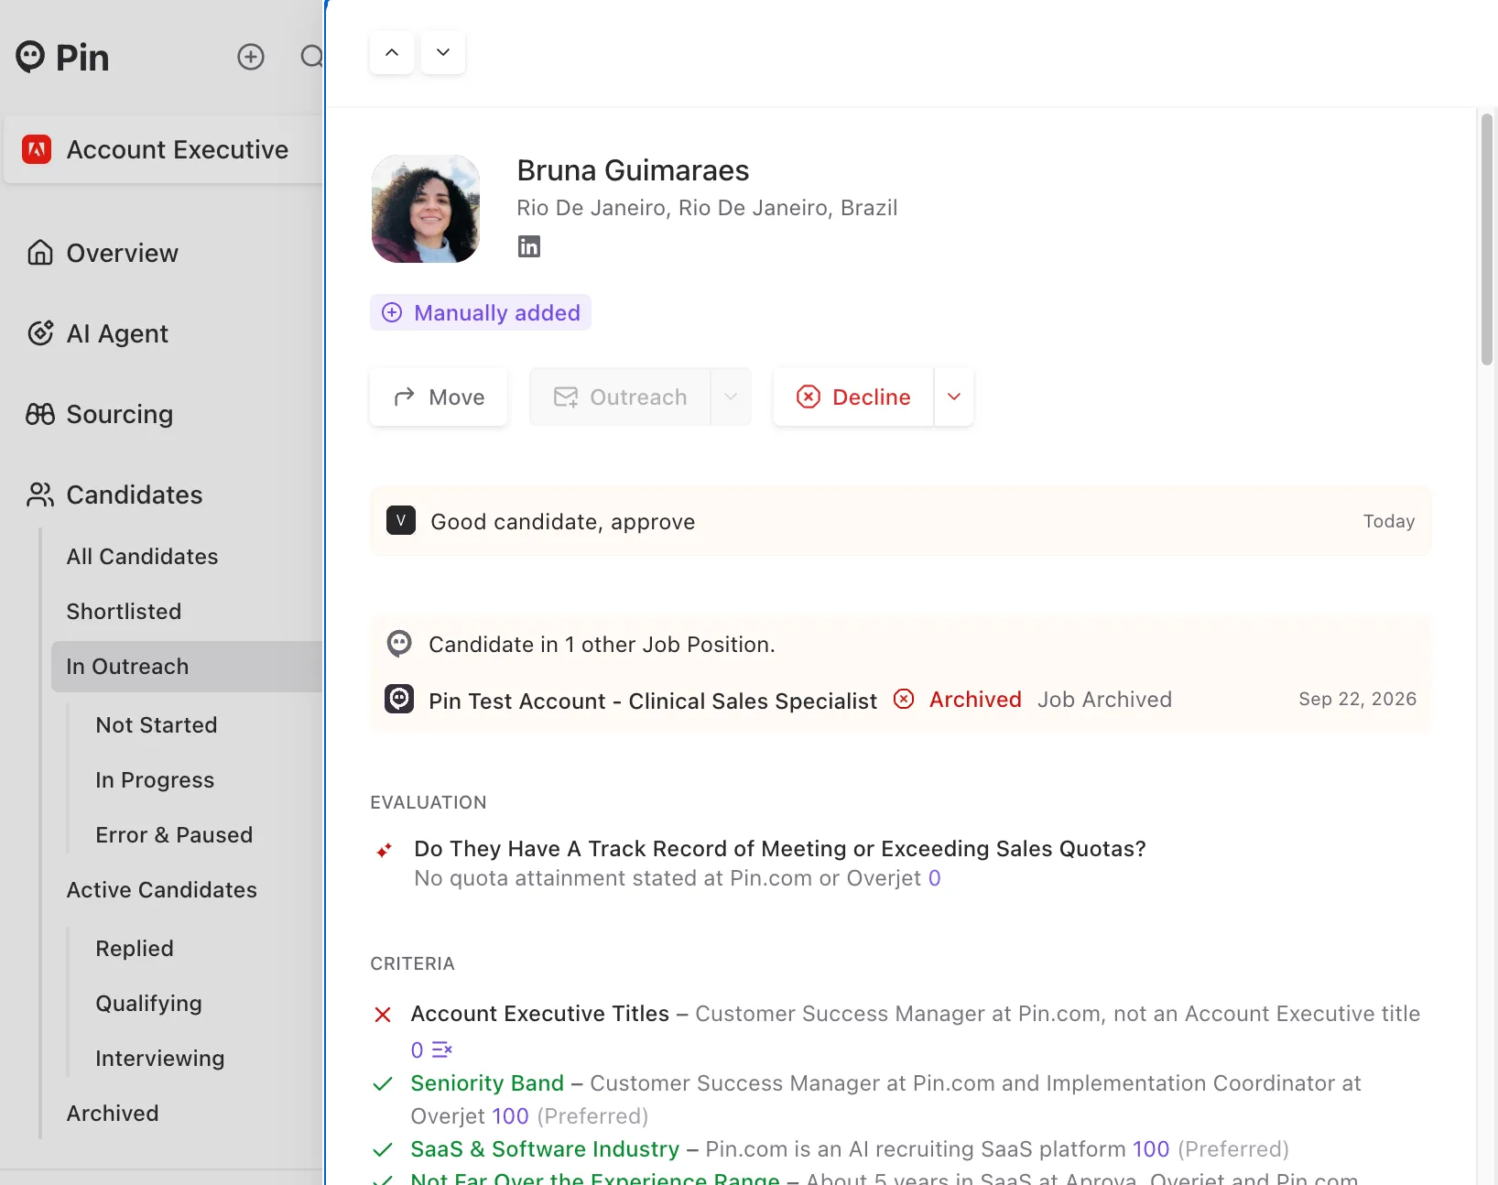Image resolution: width=1498 pixels, height=1185 pixels.
Task: Click the Outreach button
Action: 620,397
